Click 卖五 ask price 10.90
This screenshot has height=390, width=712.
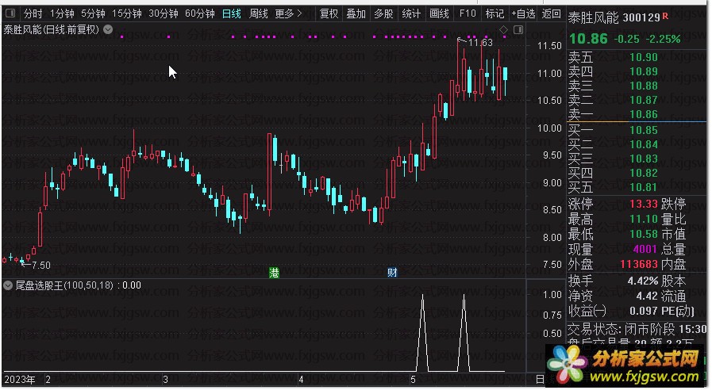tap(644, 57)
